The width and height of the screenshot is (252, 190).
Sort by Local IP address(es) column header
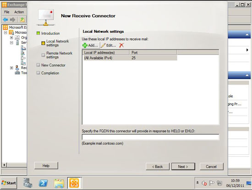coord(106,53)
